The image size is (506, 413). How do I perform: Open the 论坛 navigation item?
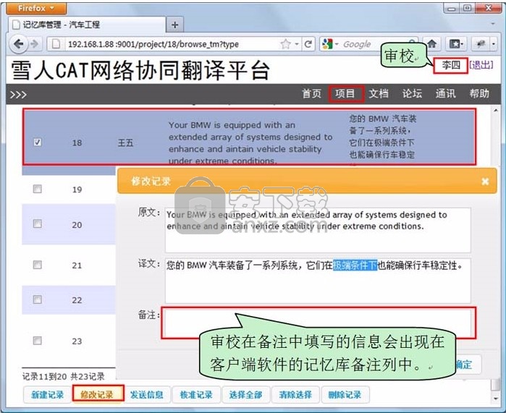point(412,94)
